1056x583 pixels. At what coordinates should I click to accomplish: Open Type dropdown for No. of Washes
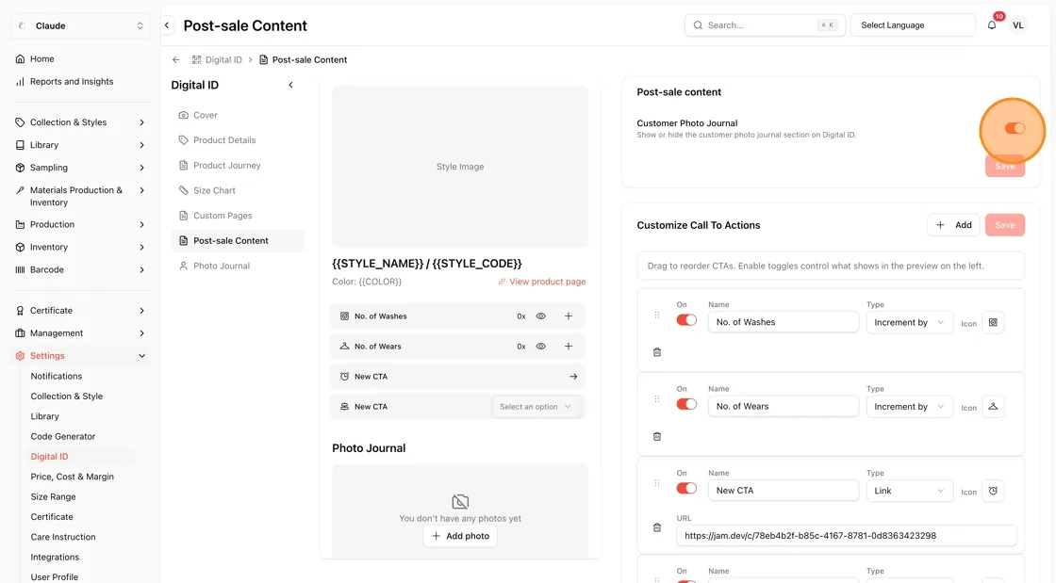909,322
